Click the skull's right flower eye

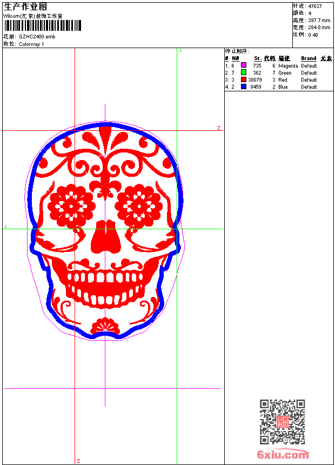pos(138,206)
